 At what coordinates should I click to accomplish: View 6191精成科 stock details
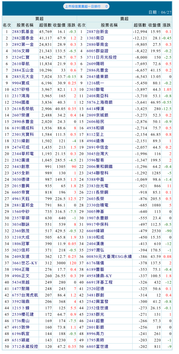(23, 128)
